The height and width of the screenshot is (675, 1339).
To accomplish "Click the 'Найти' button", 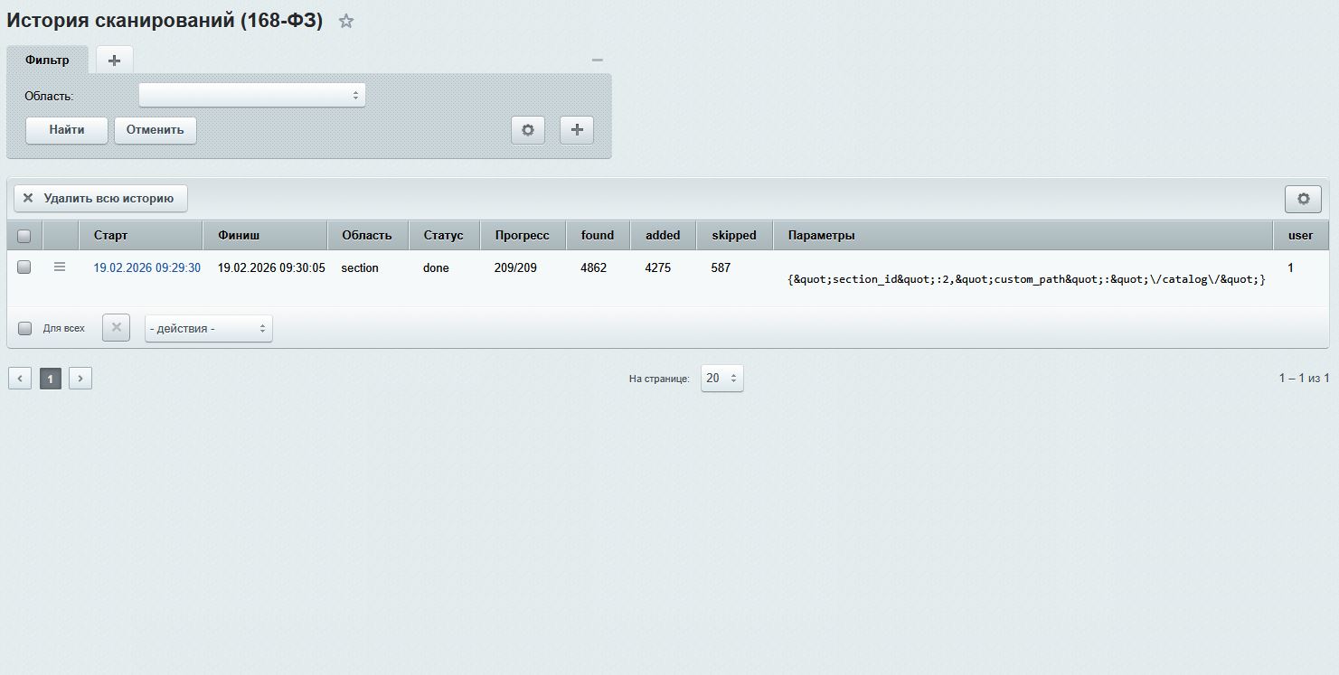I will tap(67, 130).
